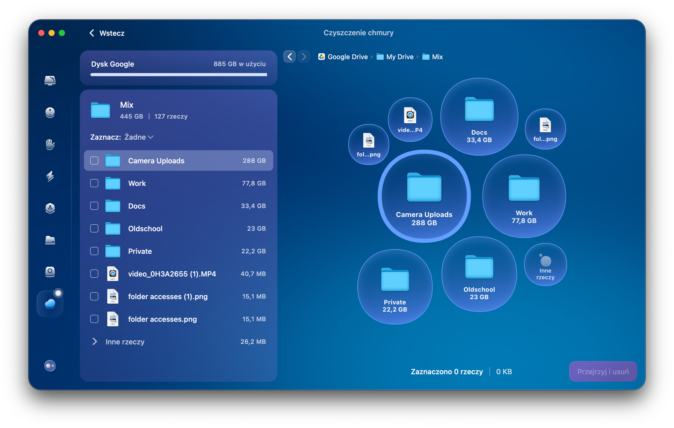Check the Work folder checkbox
674x428 pixels.
pyautogui.click(x=94, y=183)
